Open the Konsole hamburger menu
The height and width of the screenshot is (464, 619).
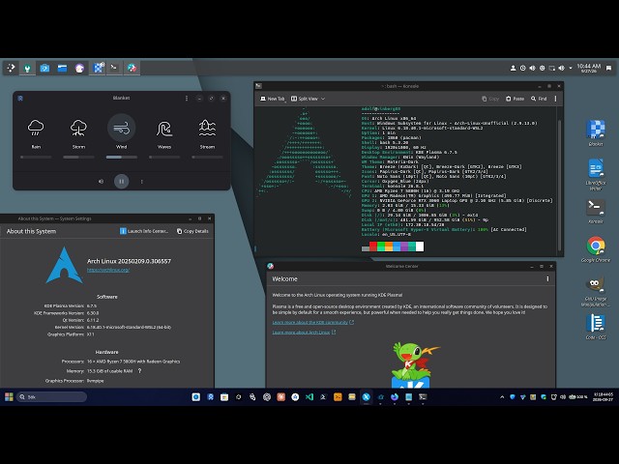(555, 99)
